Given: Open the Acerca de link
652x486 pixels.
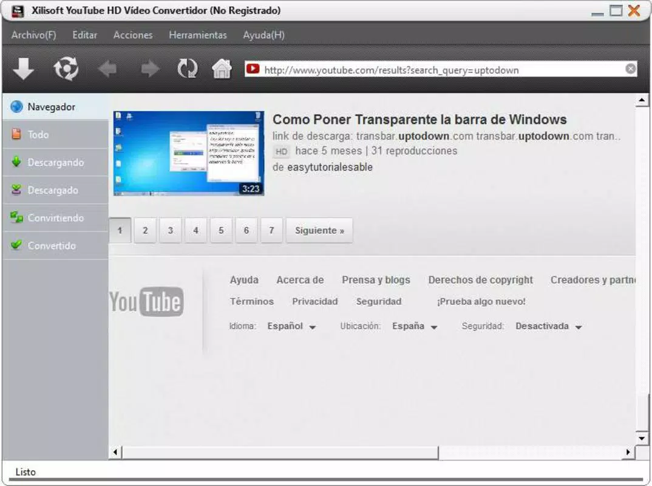Looking at the screenshot, I should coord(301,280).
